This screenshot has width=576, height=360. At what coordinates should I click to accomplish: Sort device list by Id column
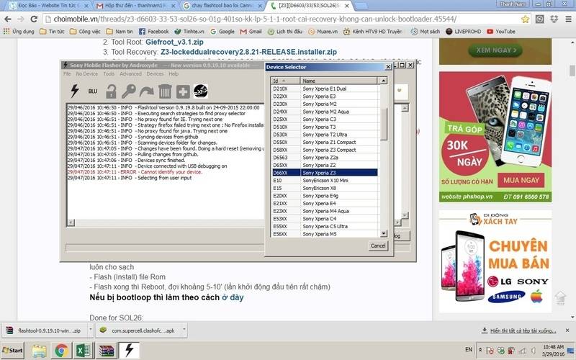point(285,81)
